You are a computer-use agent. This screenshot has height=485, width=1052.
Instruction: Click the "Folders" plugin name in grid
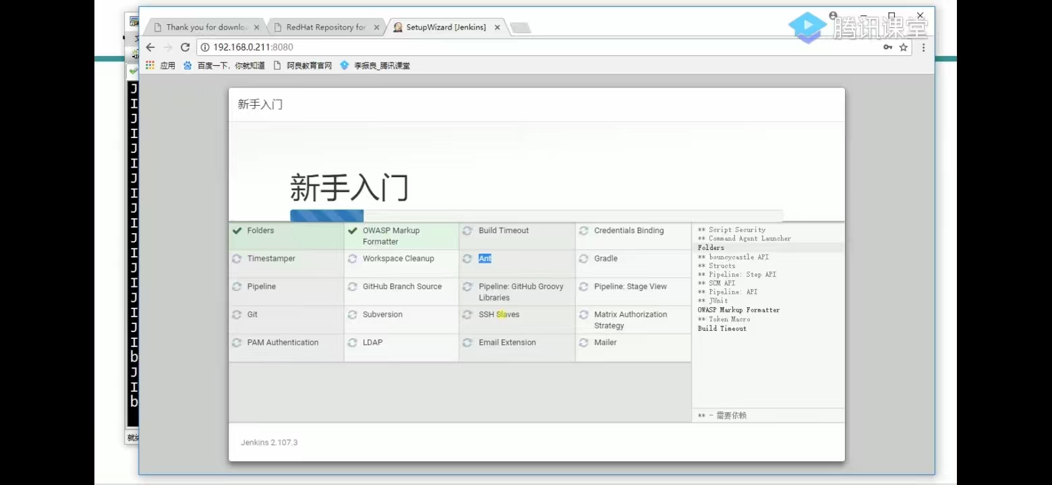(260, 230)
